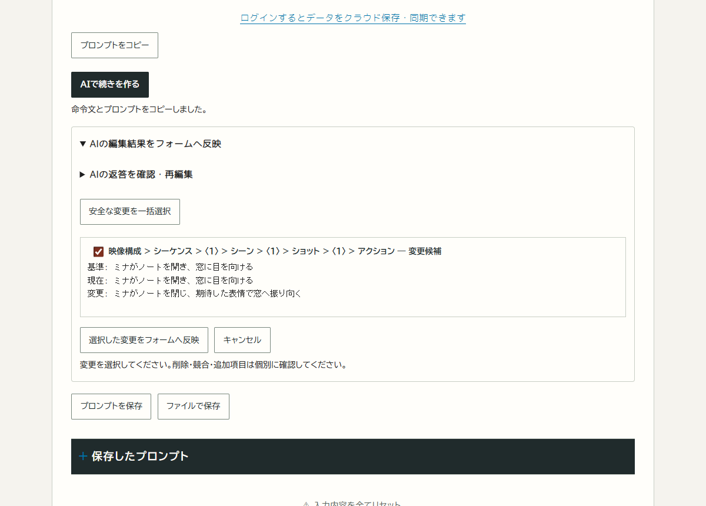
Task: Click the 変更 line ミナがノートを閉じ
Action: click(195, 293)
